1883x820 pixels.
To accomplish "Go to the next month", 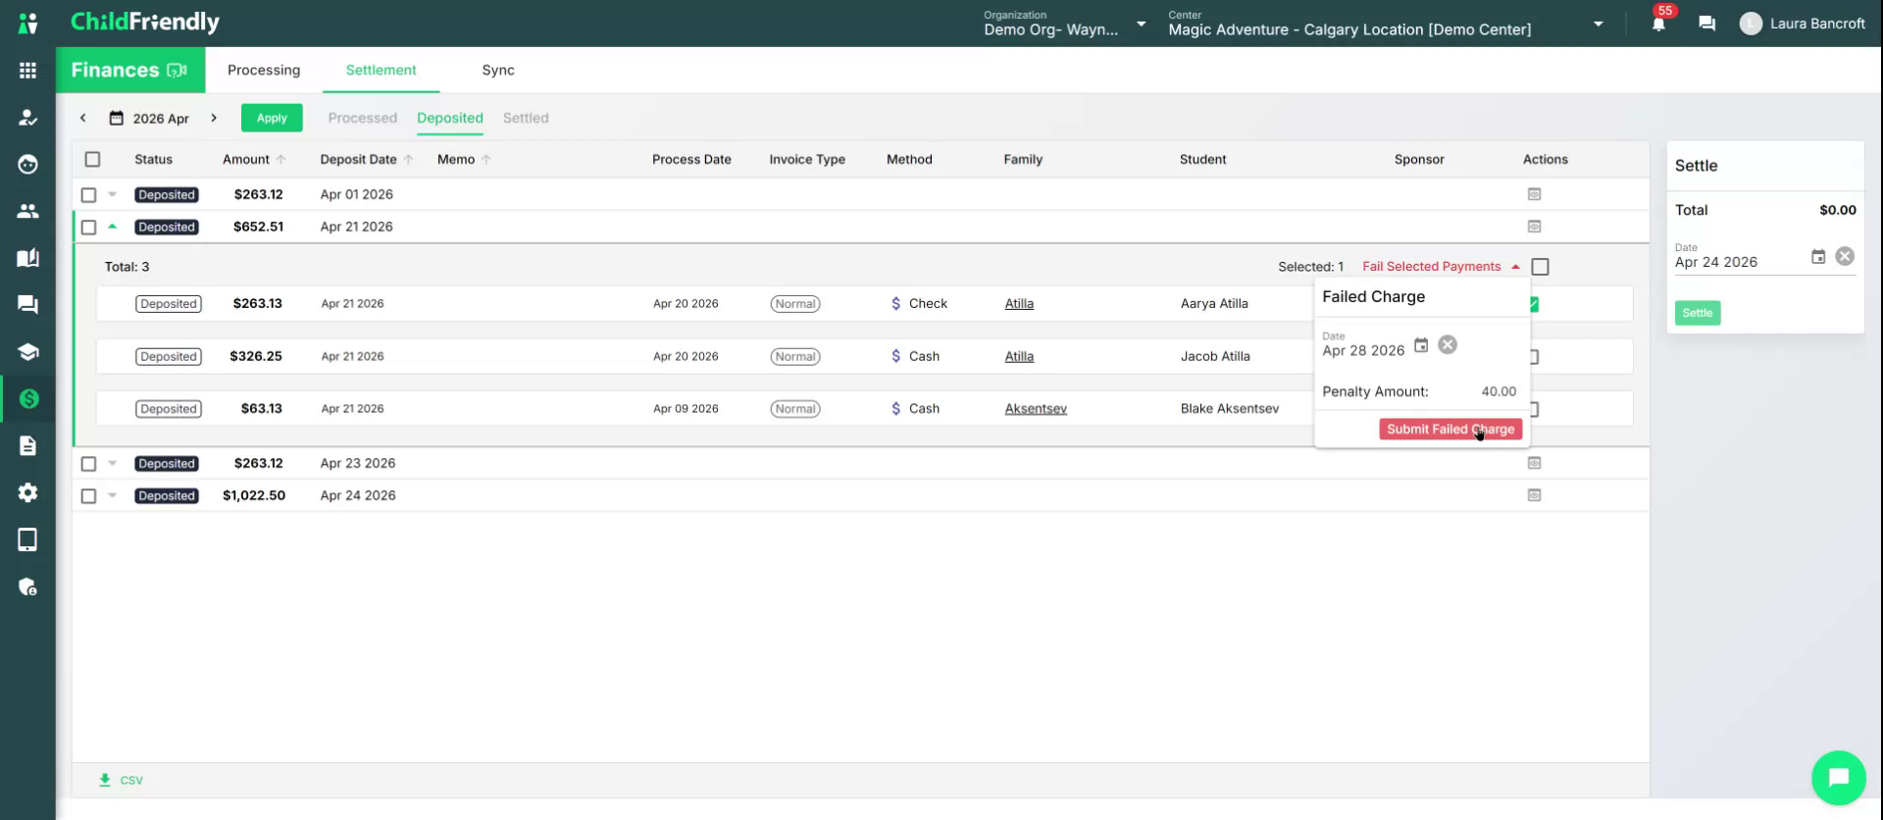I will click(214, 118).
